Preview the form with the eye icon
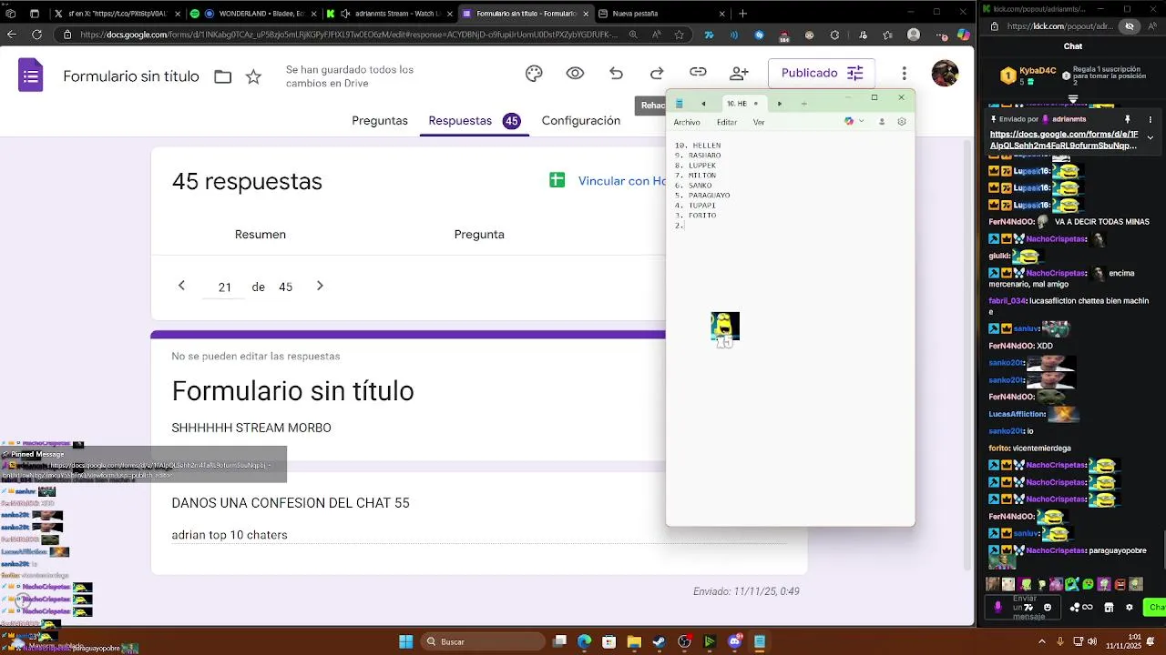 (x=575, y=73)
